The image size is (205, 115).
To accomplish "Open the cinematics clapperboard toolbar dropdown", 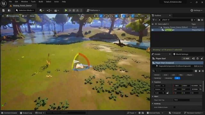I will [56, 10].
